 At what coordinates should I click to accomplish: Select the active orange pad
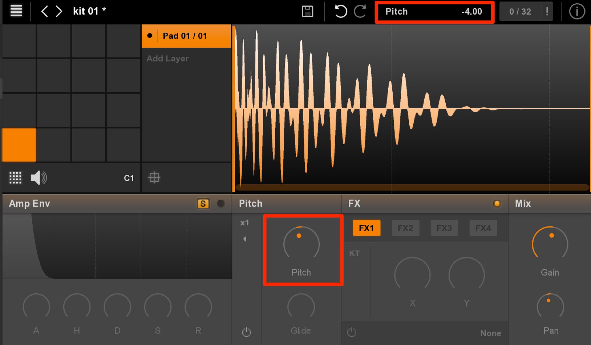pyautogui.click(x=19, y=145)
